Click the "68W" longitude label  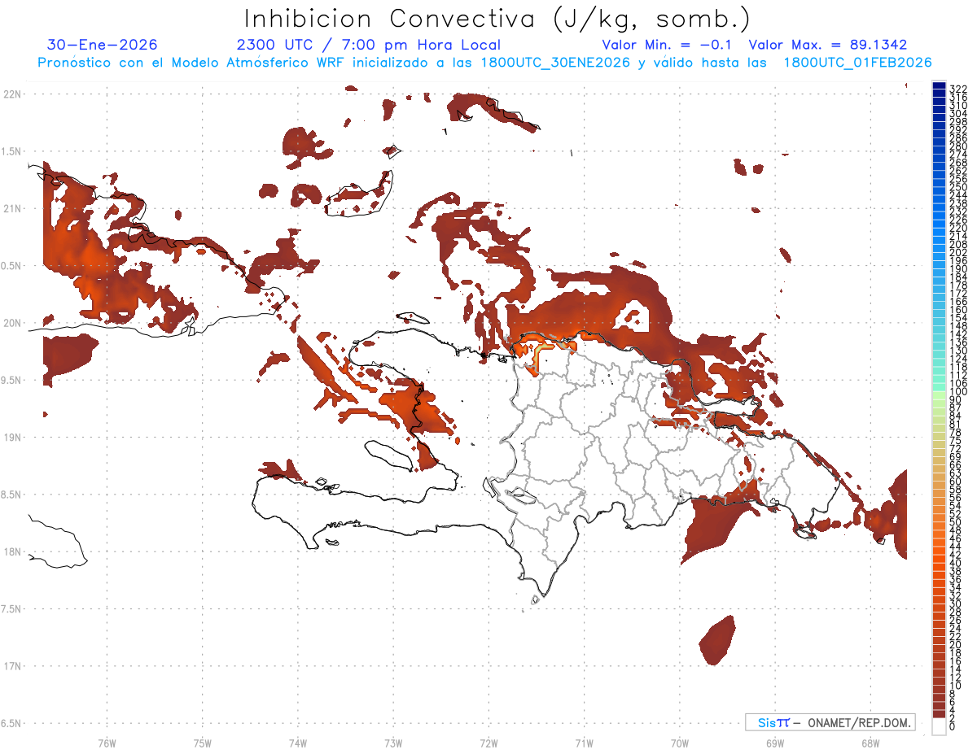pos(870,742)
